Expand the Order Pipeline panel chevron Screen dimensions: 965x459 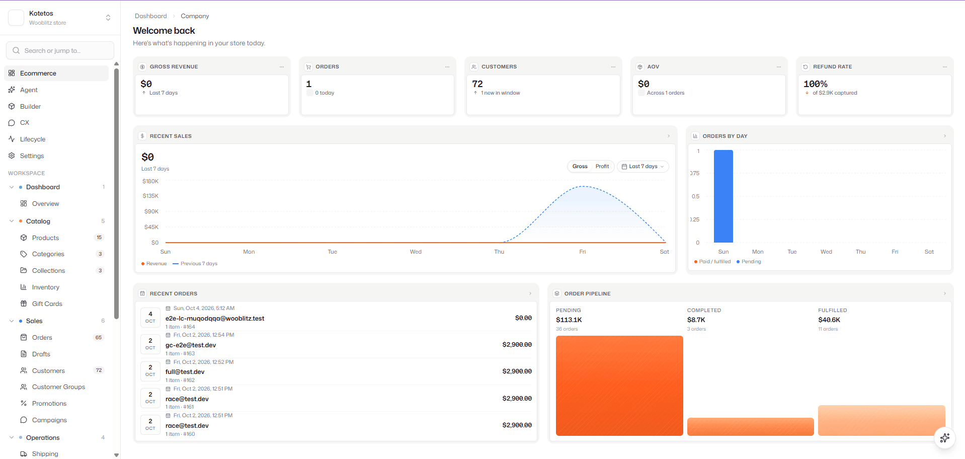[x=945, y=293]
